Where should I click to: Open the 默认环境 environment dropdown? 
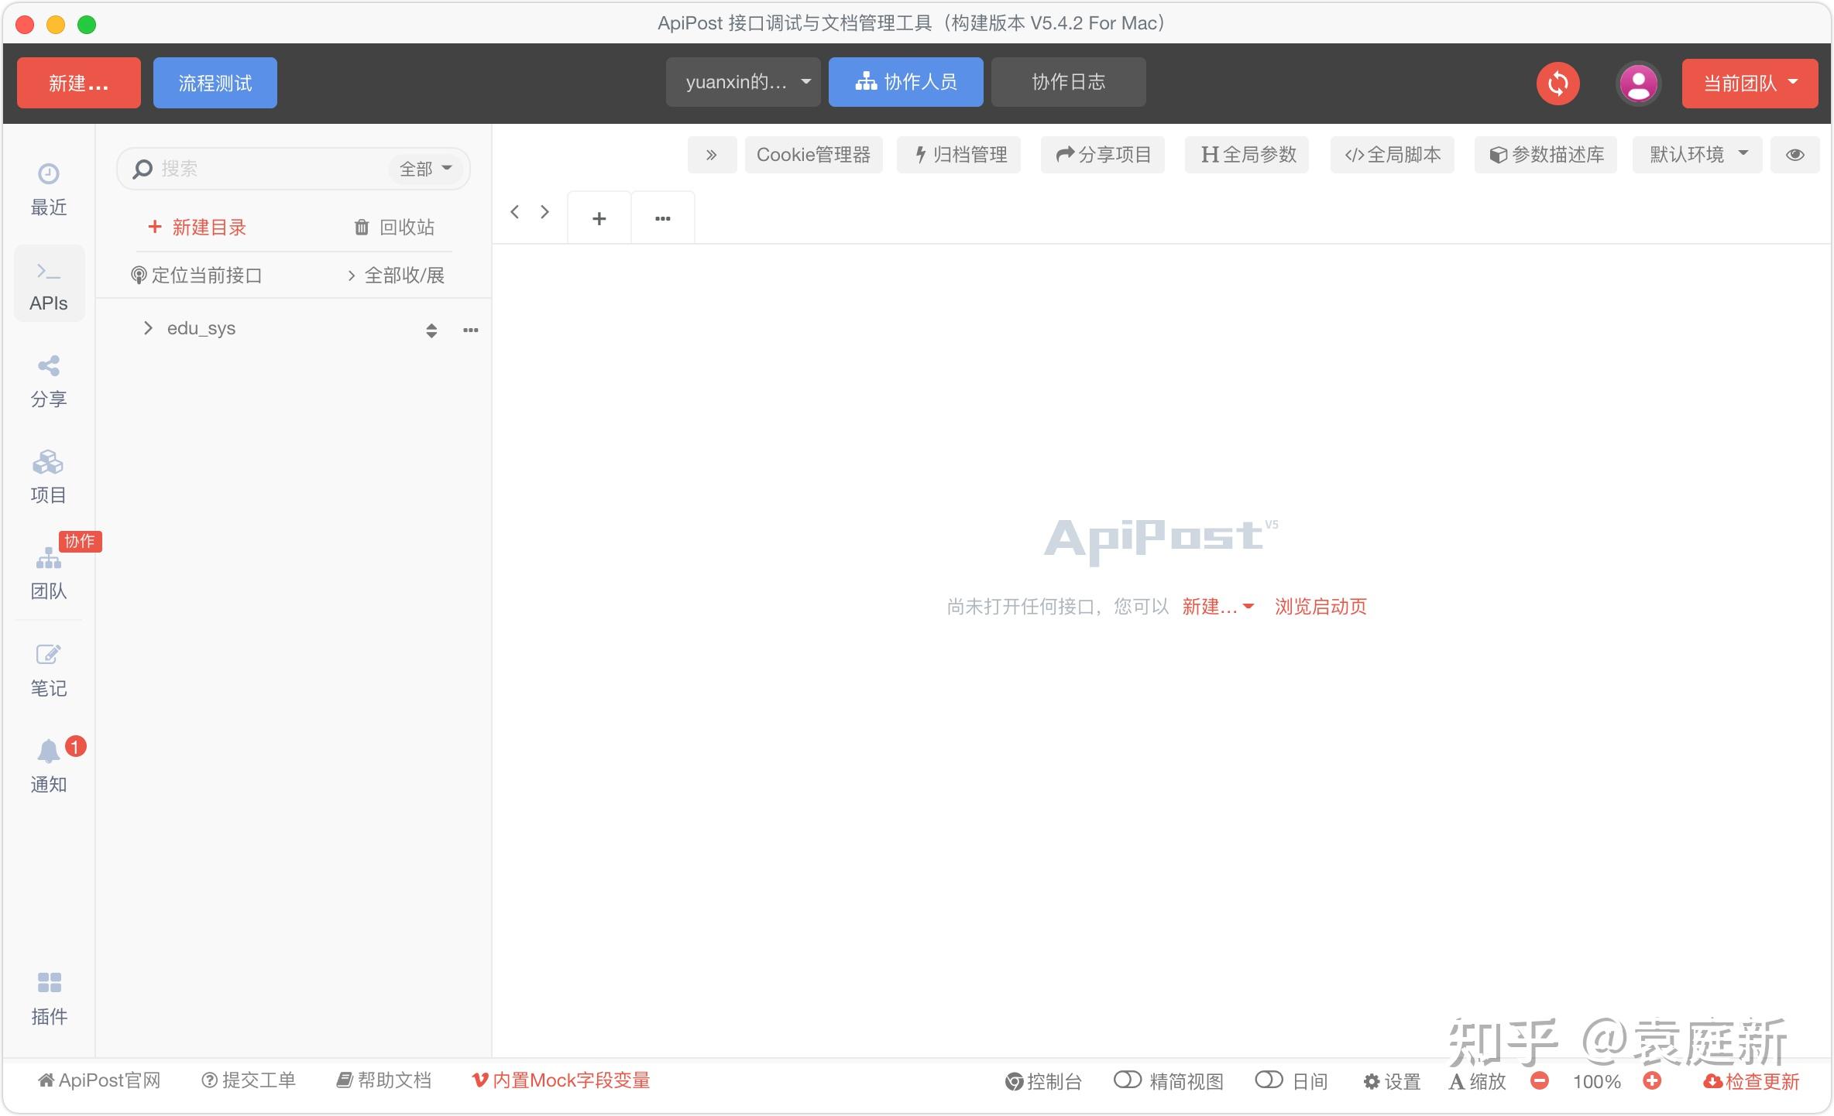tap(1695, 155)
